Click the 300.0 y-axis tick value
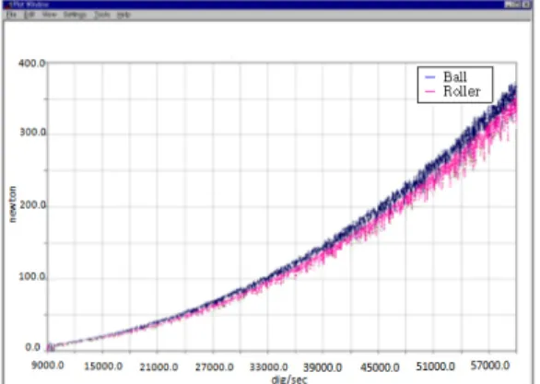The width and height of the screenshot is (540, 384). [x=32, y=132]
